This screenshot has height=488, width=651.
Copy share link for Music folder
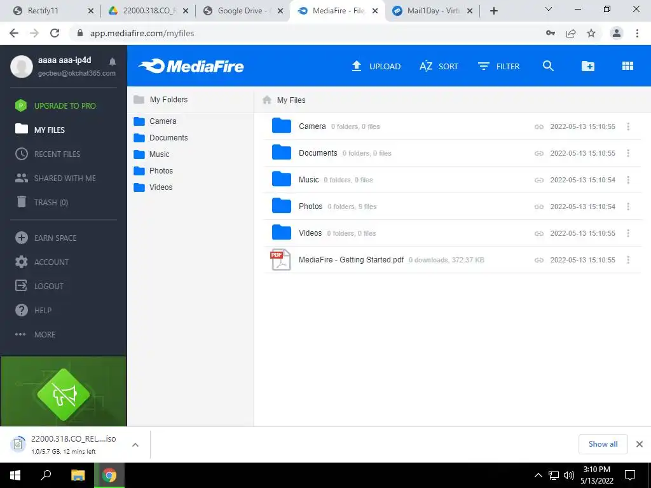tap(539, 180)
